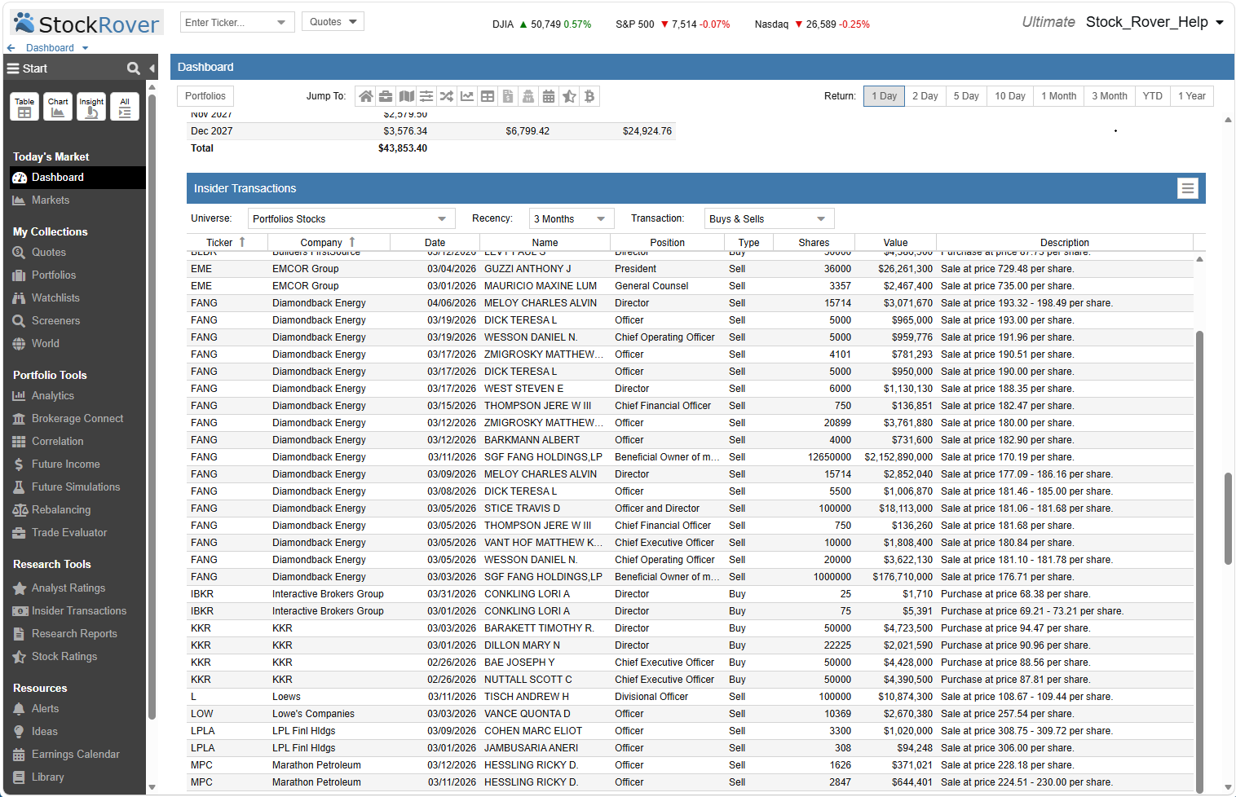The image size is (1236, 797).
Task: Jump to the line chart section icon
Action: tap(467, 96)
